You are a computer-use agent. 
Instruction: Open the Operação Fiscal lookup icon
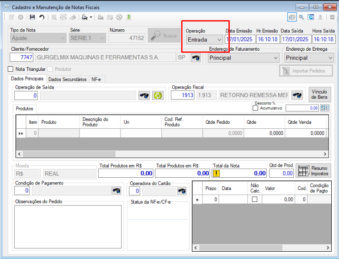tap(297, 95)
